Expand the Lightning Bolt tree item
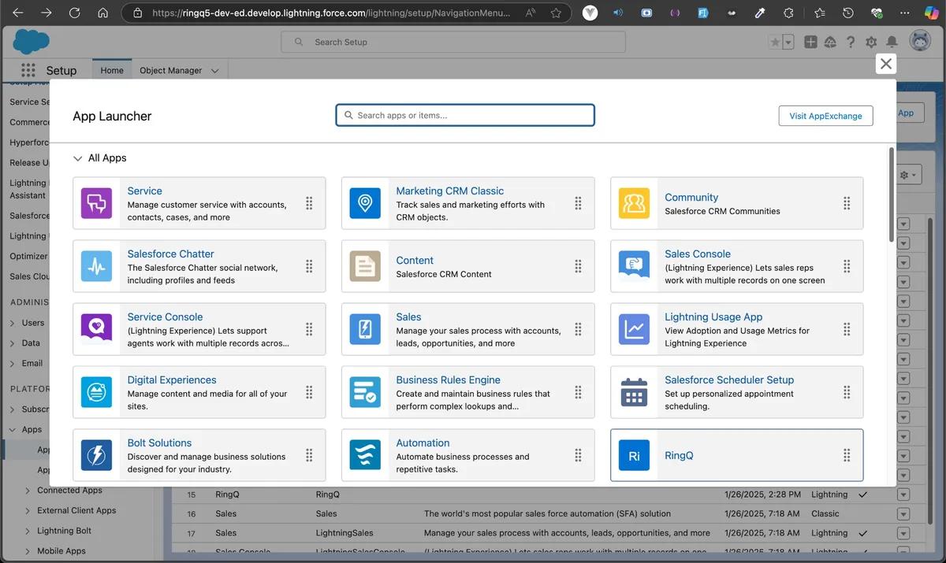 coord(28,532)
